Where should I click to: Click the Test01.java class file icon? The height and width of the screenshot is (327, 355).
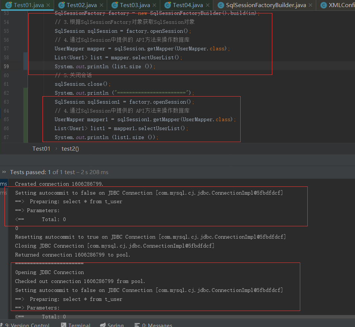tap(9, 5)
